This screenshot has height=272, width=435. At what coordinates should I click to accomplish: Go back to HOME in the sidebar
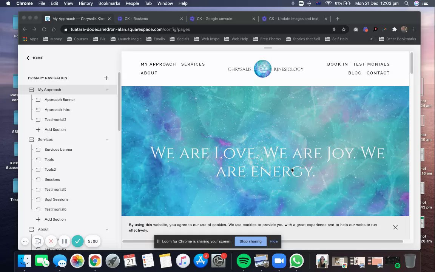tap(35, 58)
